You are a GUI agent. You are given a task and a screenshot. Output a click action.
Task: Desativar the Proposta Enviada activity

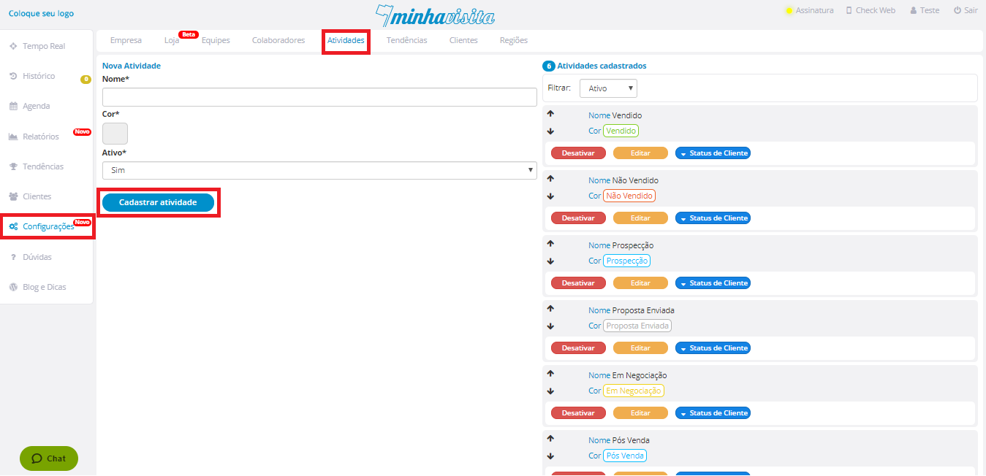[x=578, y=348]
